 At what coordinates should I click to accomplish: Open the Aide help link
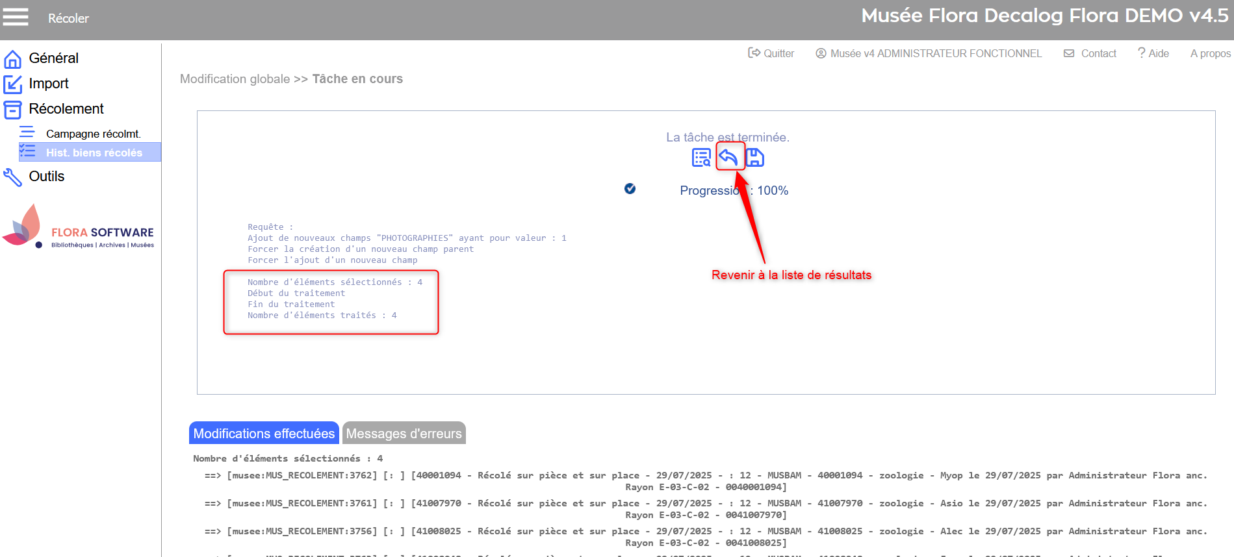1153,53
